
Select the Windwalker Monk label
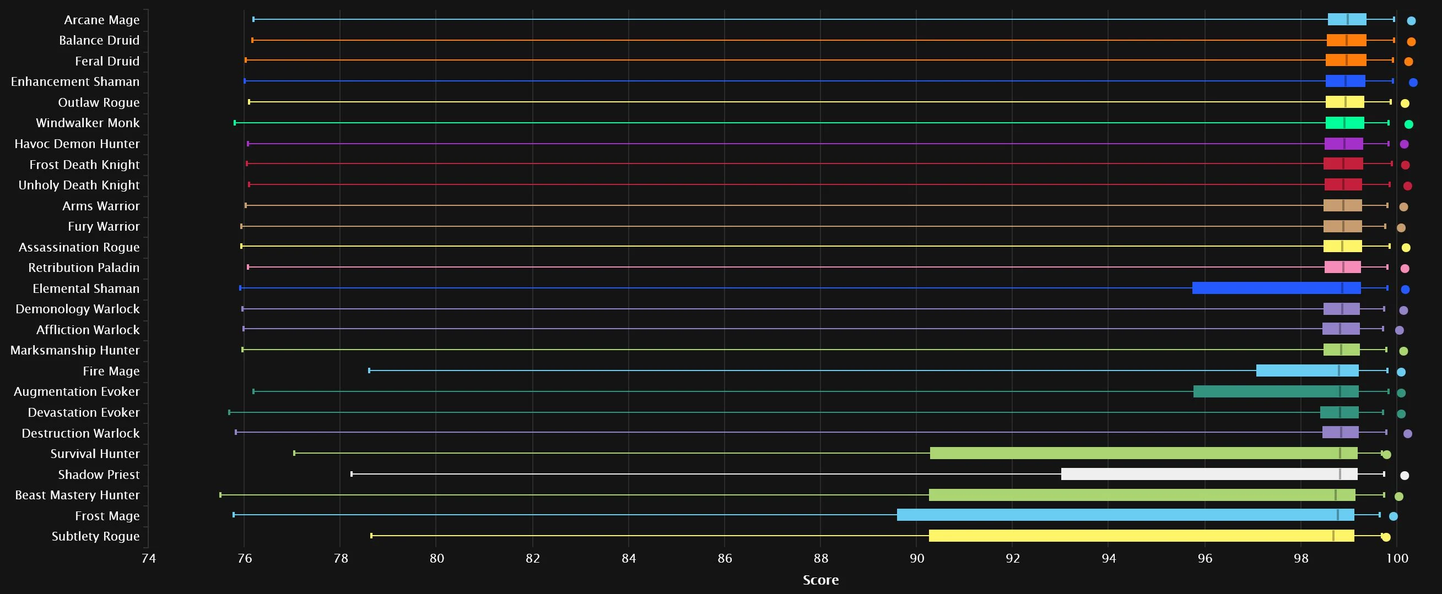click(x=88, y=123)
